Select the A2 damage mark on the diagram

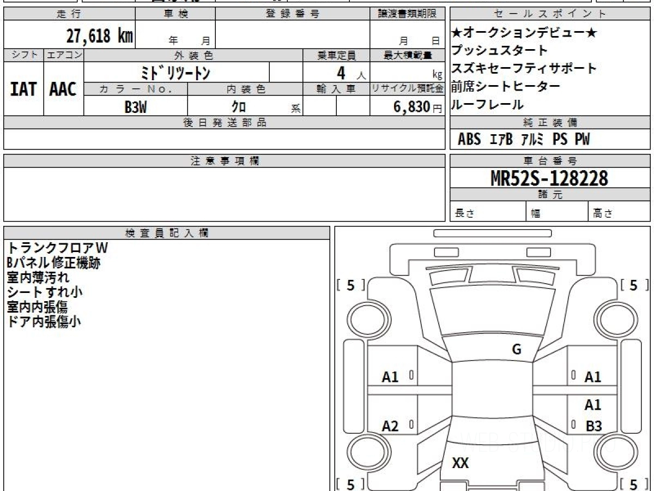[x=390, y=426]
